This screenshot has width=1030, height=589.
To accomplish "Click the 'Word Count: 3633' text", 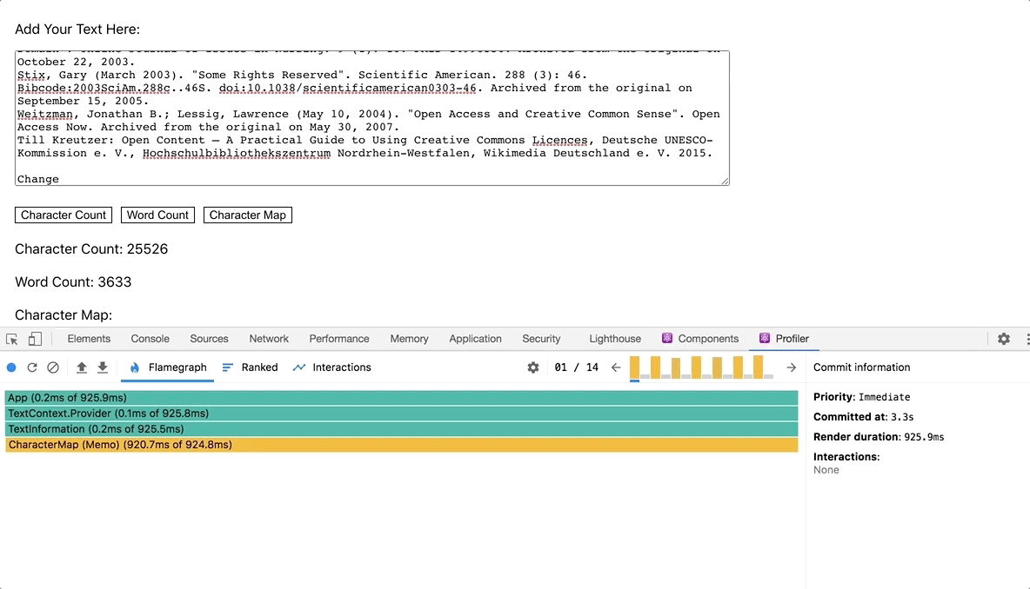I will tap(73, 282).
